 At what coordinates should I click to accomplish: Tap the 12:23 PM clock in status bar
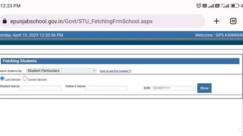pos(11,6)
